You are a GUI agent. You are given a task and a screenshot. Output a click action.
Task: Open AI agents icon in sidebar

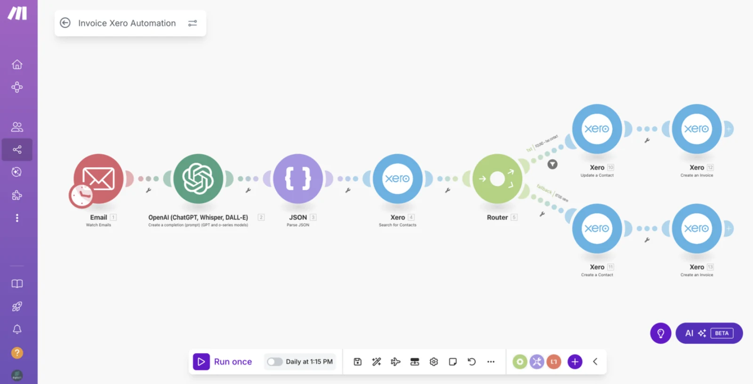[x=17, y=172]
